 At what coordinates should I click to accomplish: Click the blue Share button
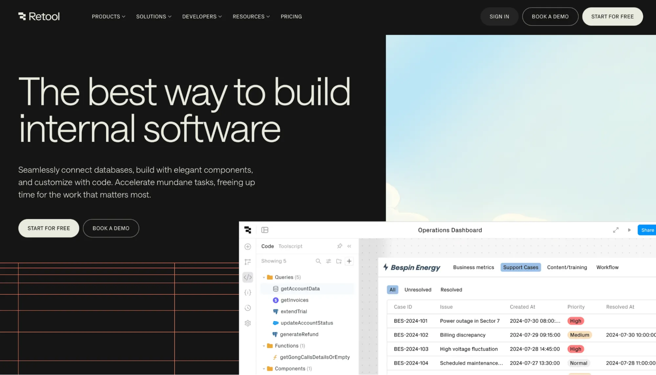(x=647, y=230)
